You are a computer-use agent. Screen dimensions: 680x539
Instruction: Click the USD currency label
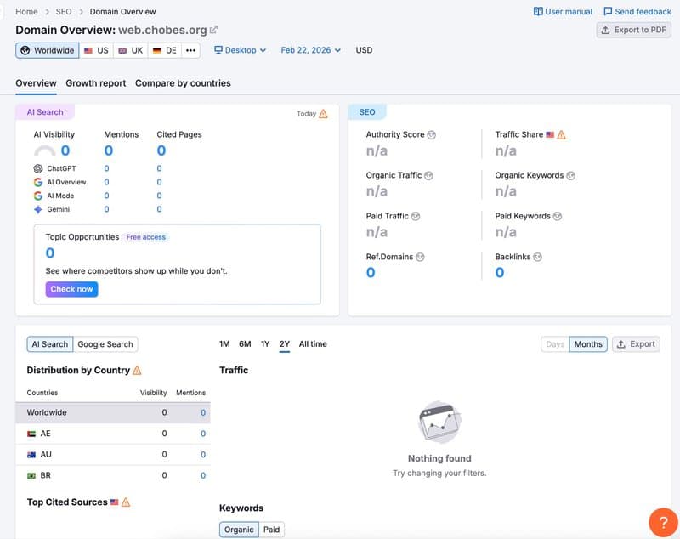click(364, 50)
